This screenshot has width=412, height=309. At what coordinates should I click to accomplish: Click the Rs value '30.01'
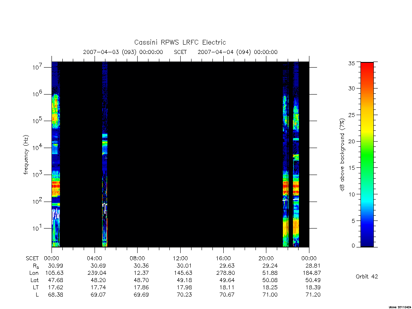tap(184, 266)
